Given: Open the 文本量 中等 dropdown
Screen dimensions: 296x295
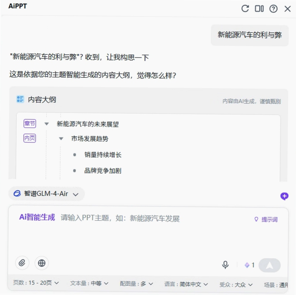Looking at the screenshot, I should (89, 283).
